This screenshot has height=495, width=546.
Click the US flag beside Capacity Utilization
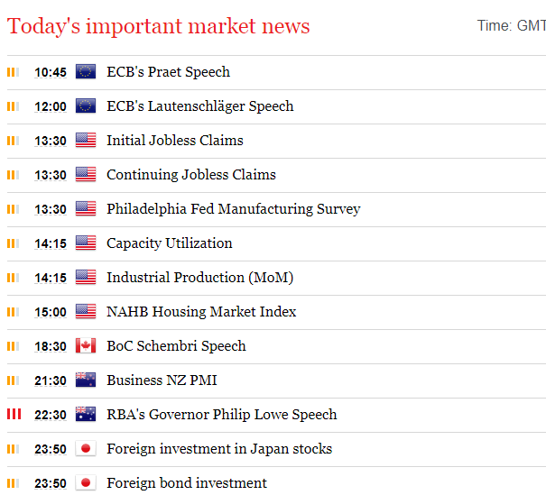tap(86, 243)
